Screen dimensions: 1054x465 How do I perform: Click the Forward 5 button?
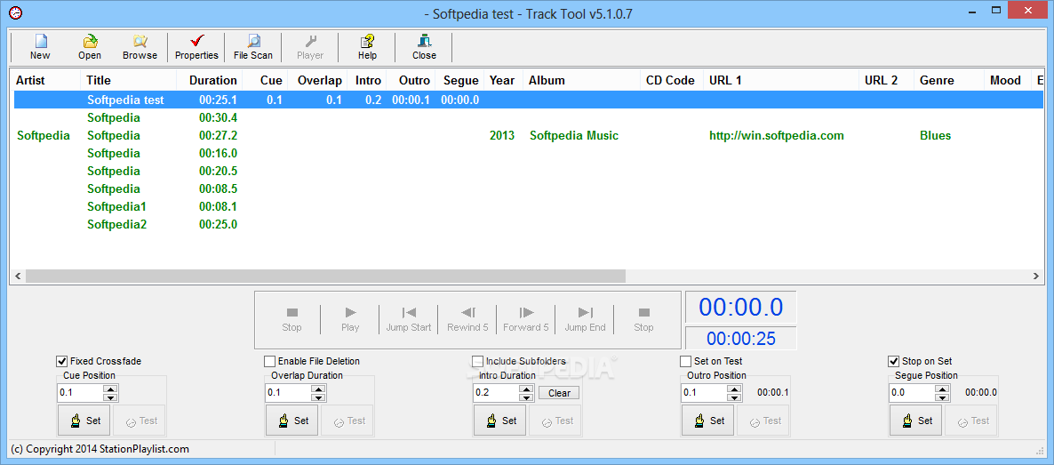[x=526, y=320]
